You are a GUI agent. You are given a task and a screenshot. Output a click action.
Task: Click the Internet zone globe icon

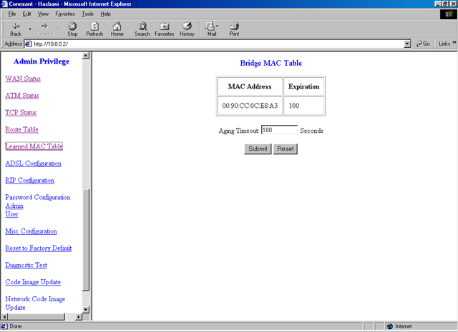click(389, 326)
